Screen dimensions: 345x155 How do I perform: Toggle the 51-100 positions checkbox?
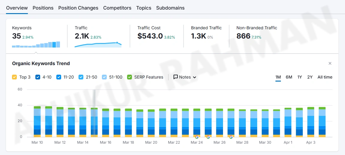point(104,77)
